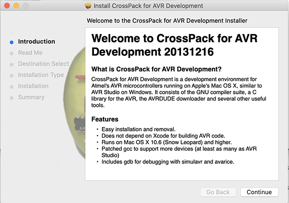This screenshot has width=289, height=203.
Task: Click the 'Welcome to CrossPack for AVR Development 20131216' heading
Action: 174,45
